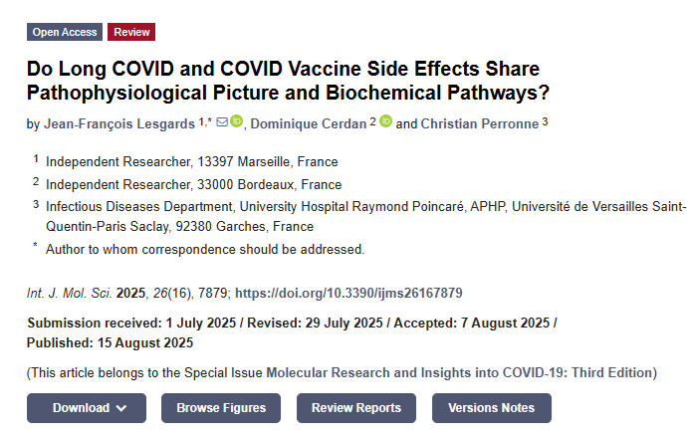Open the Review Reports page
The height and width of the screenshot is (434, 687).
pyautogui.click(x=356, y=408)
